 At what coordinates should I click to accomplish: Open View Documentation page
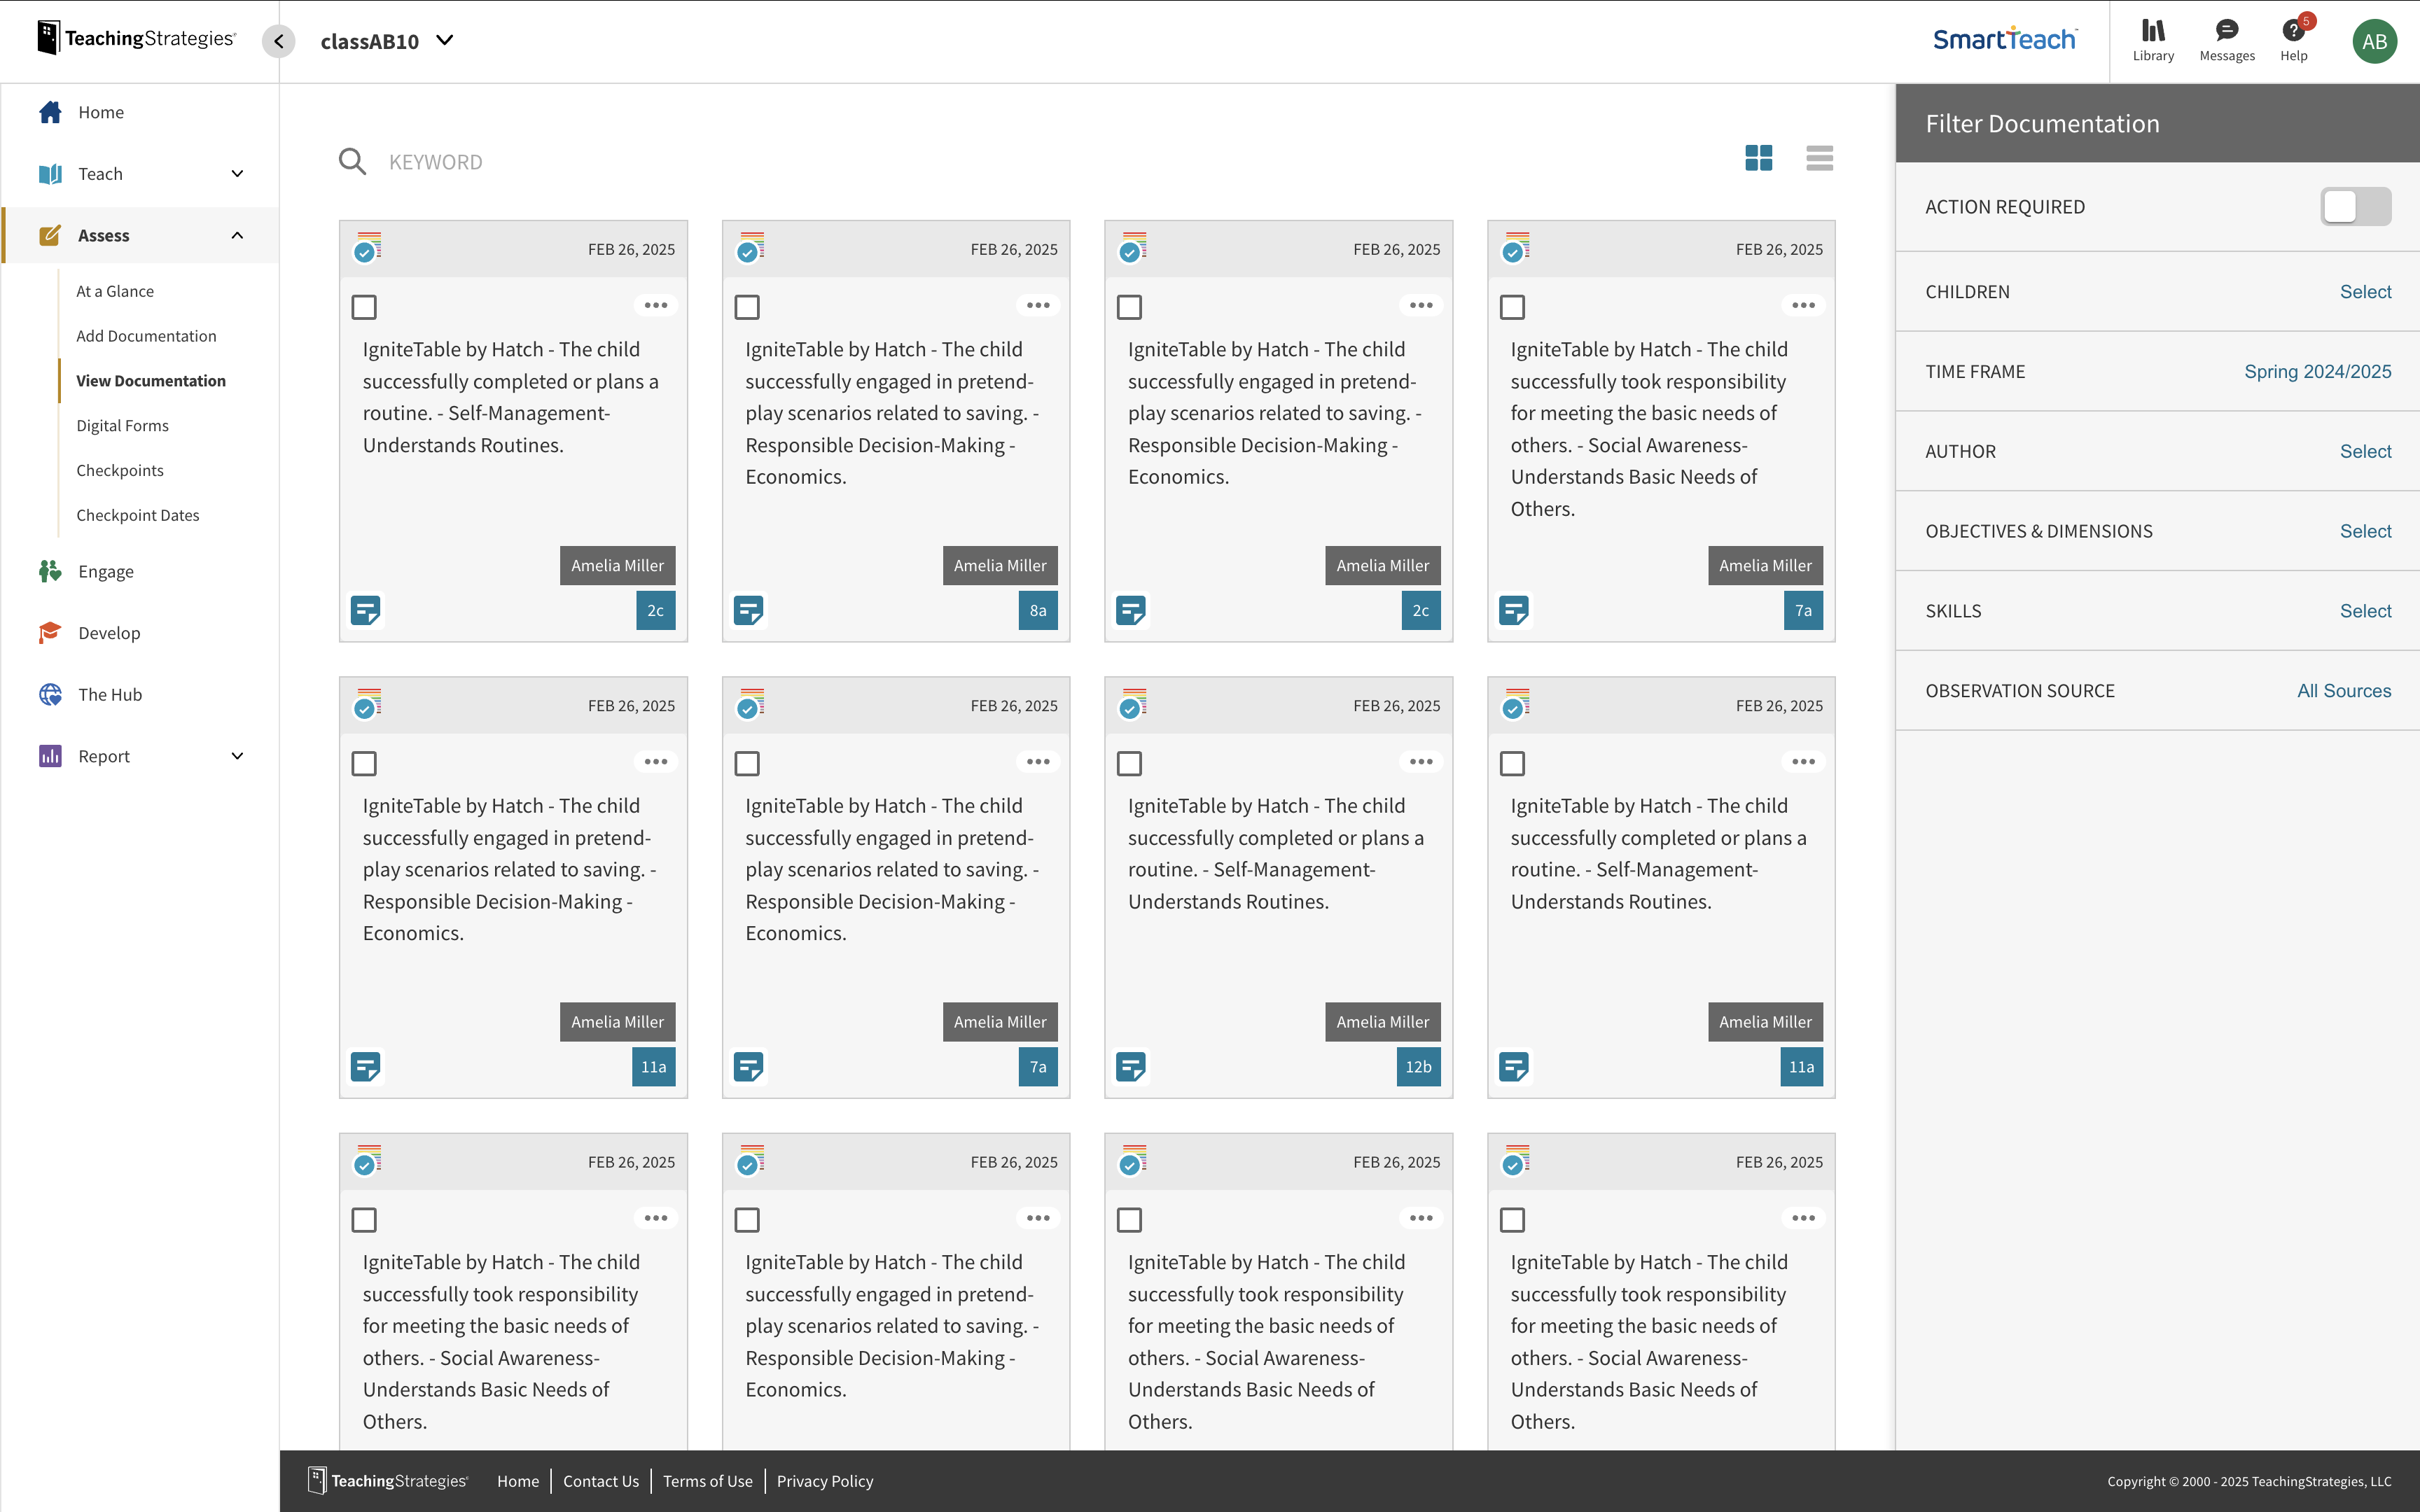pyautogui.click(x=151, y=381)
